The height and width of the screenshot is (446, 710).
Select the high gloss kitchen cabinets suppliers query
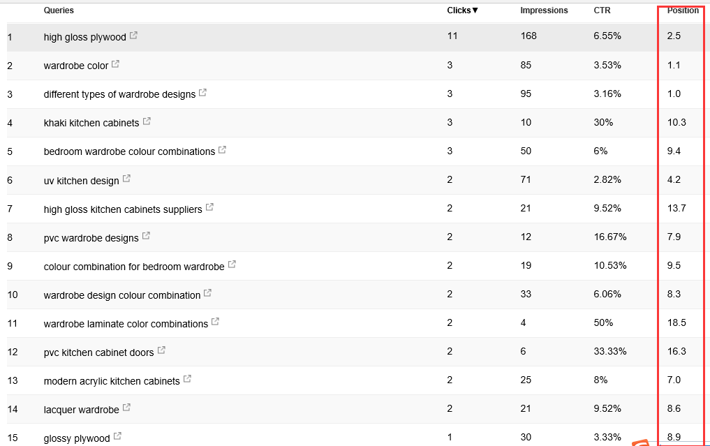(123, 209)
